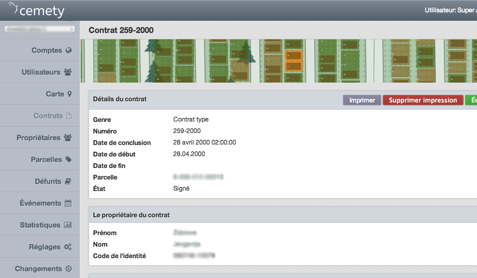Viewport: 477px width, 278px height.
Task: Go to the Statistiques section
Action: pos(40,225)
